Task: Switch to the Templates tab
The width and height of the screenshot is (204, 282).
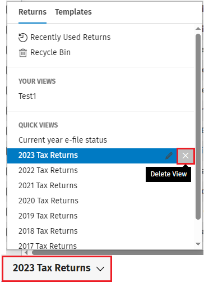Action: (73, 12)
